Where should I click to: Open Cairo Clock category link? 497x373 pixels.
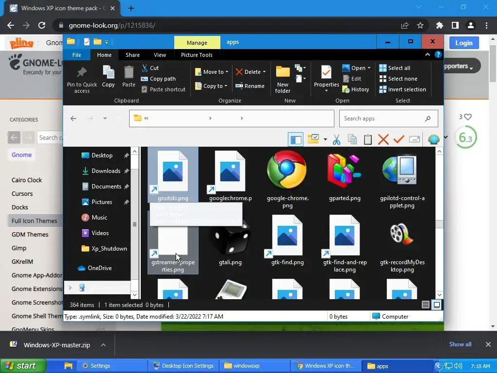click(x=27, y=180)
